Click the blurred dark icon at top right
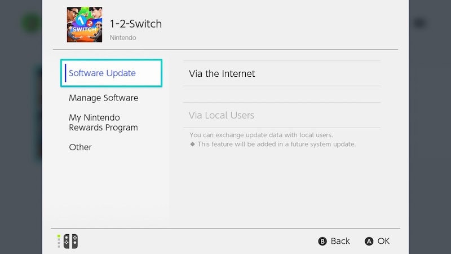The width and height of the screenshot is (451, 254). click(x=419, y=23)
